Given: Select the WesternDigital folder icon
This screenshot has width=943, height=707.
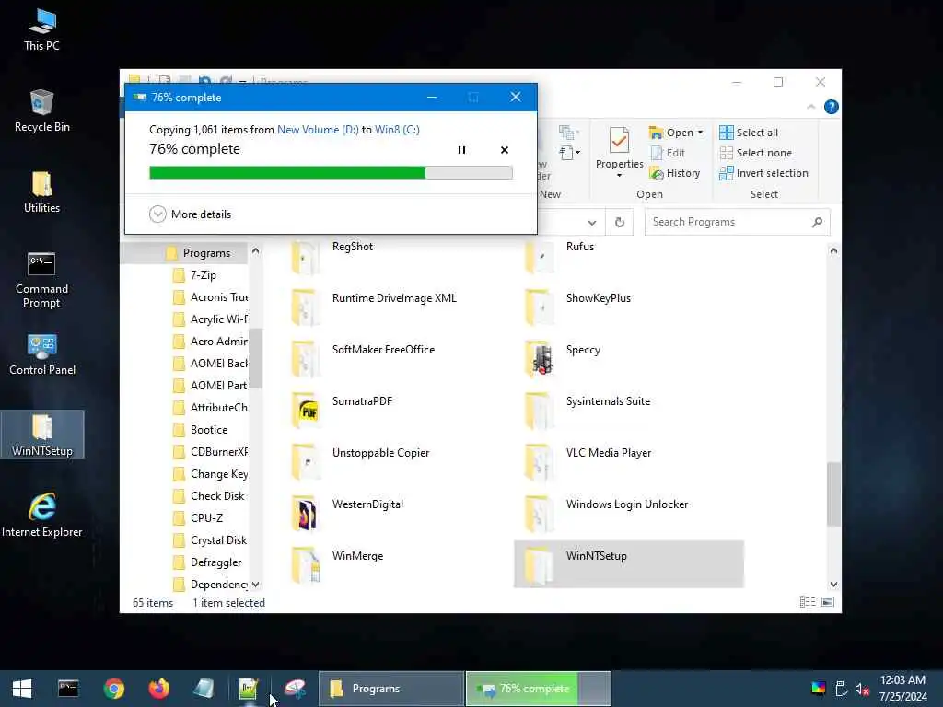Looking at the screenshot, I should click(306, 514).
